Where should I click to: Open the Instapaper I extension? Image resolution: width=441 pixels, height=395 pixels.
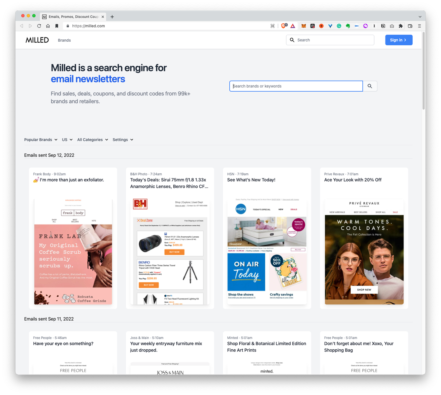point(374,26)
